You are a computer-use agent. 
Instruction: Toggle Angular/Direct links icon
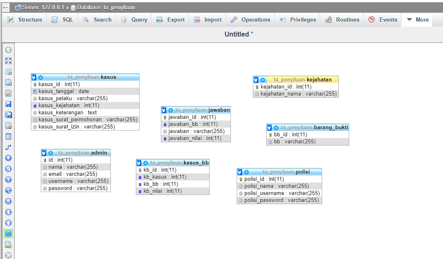8,190
